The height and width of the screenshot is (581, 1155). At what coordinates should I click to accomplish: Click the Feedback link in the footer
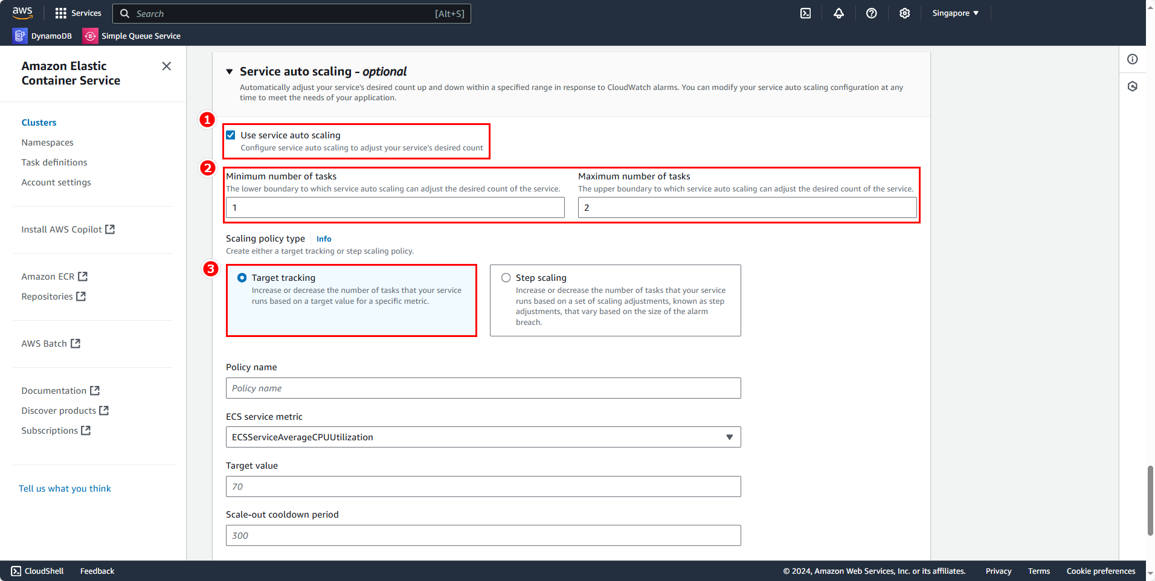(97, 571)
